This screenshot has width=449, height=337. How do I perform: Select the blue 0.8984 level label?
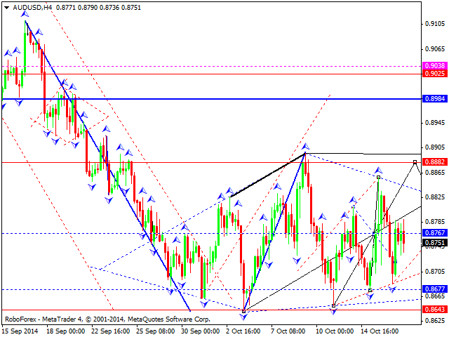[x=435, y=99]
